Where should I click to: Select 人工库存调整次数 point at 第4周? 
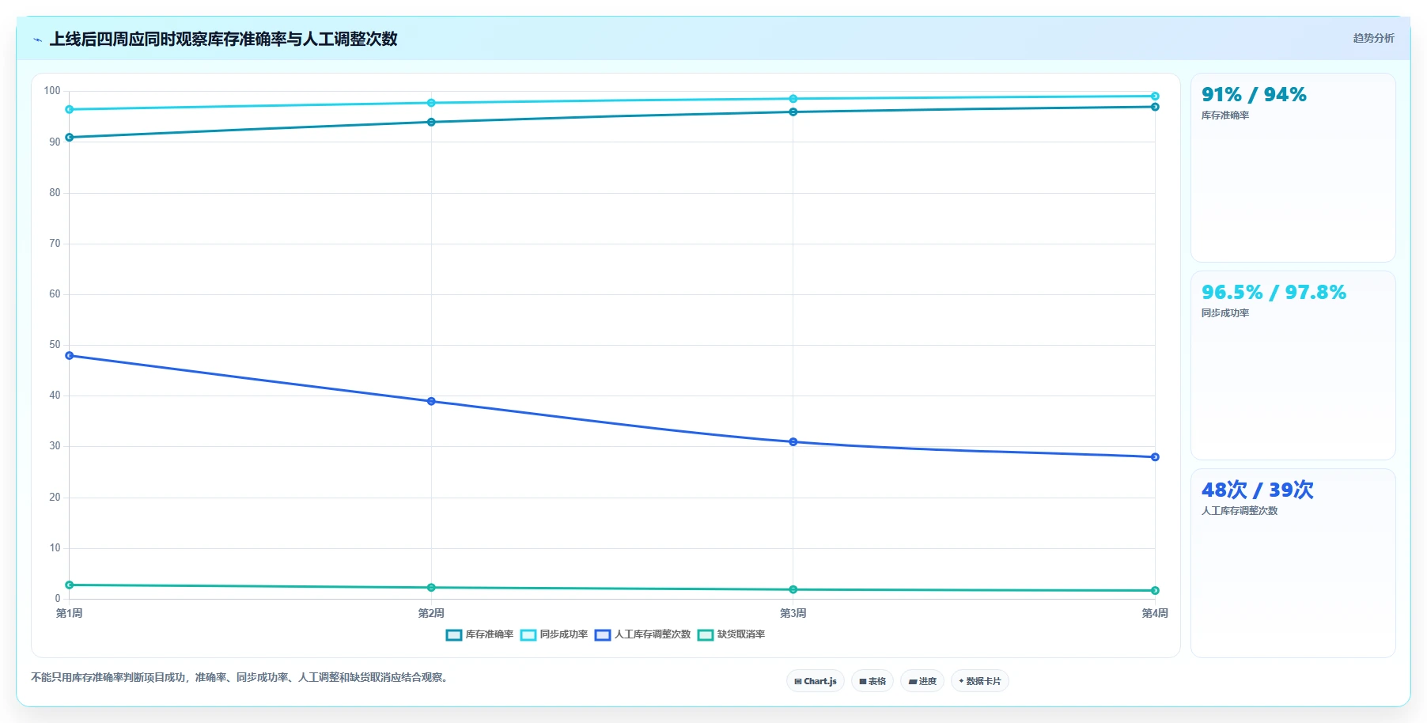(x=1155, y=457)
